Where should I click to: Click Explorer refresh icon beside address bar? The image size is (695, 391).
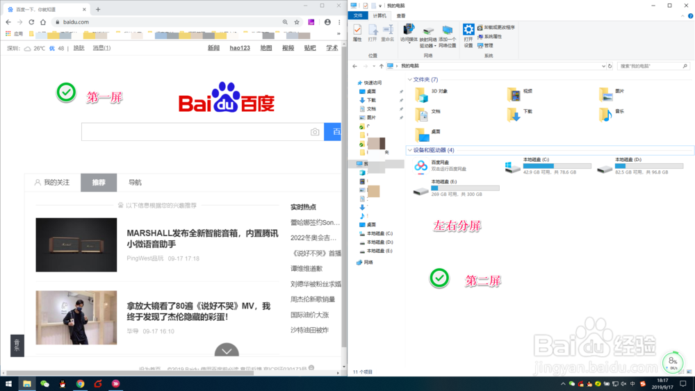pyautogui.click(x=610, y=66)
